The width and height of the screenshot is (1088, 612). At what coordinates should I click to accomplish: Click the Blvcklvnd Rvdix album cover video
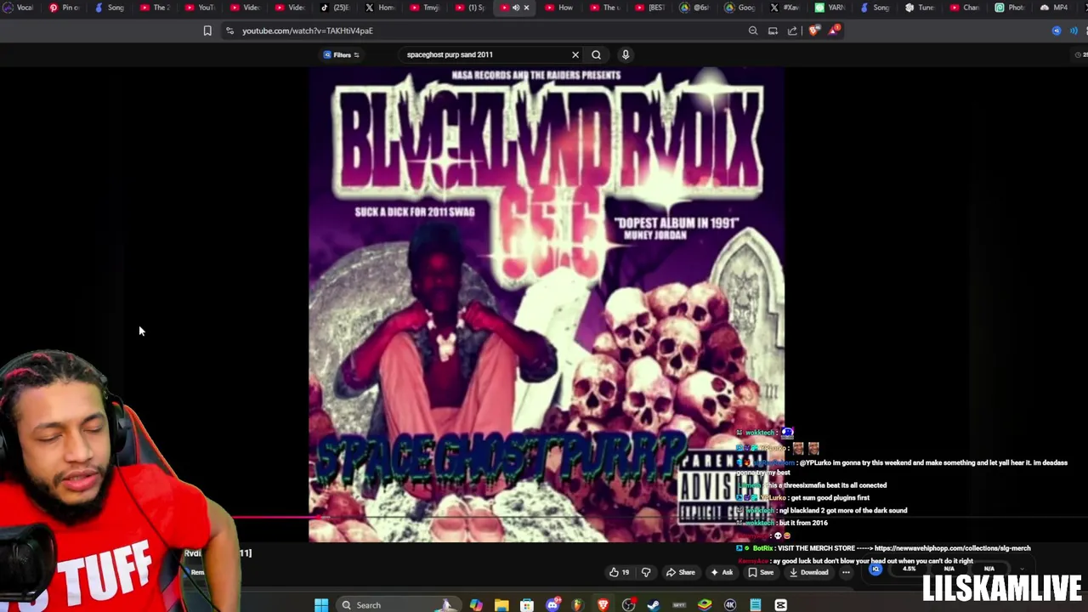[547, 304]
